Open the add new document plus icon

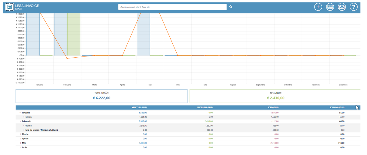318,7
